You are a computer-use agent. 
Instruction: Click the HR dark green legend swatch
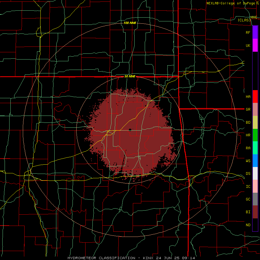(255, 135)
